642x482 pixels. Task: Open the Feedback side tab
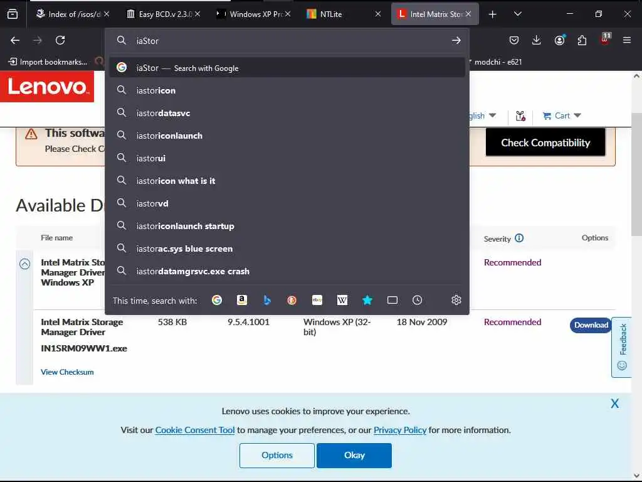pos(622,346)
